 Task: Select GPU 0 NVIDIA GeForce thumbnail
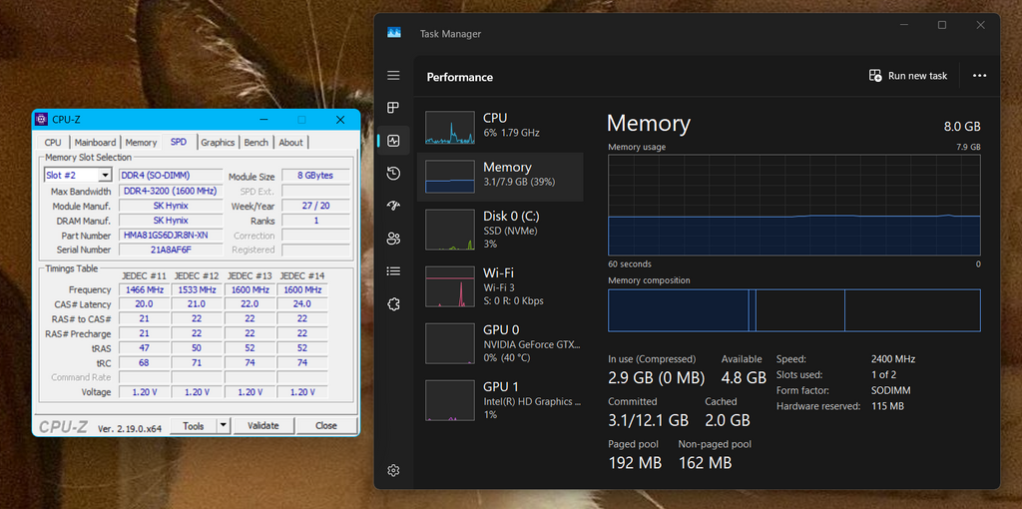click(x=450, y=342)
